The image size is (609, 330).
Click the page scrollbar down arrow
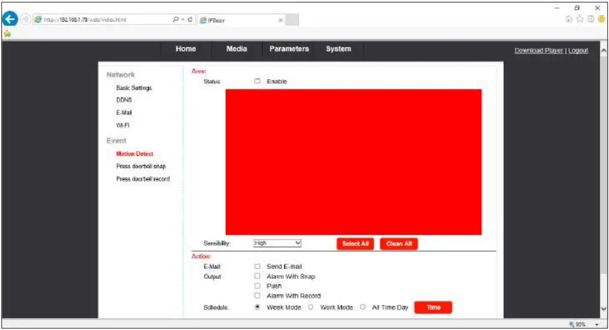click(x=603, y=309)
